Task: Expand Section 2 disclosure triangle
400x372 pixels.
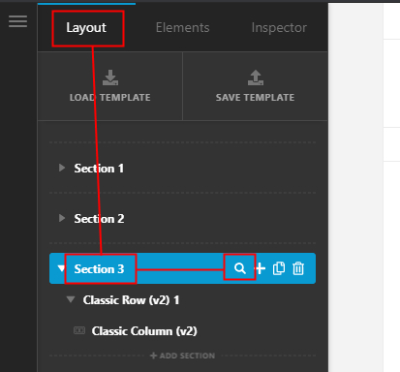Action: [62, 218]
